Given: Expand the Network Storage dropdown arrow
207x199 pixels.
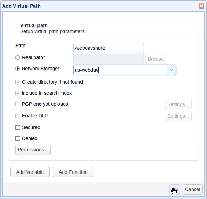Looking at the screenshot, I should [172, 70].
